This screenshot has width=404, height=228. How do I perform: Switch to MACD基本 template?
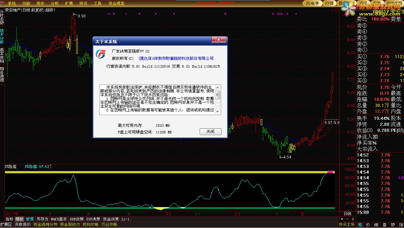coord(59,219)
